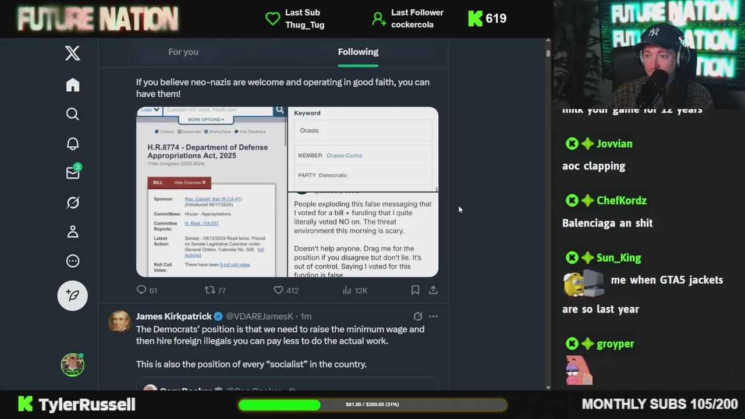Viewport: 745px width, 419px height.
Task: Click ChefKordz username in chat
Action: [x=621, y=201]
